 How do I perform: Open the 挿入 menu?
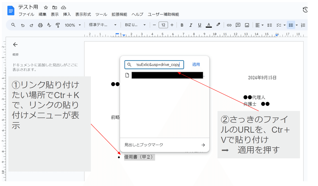(x=67, y=14)
